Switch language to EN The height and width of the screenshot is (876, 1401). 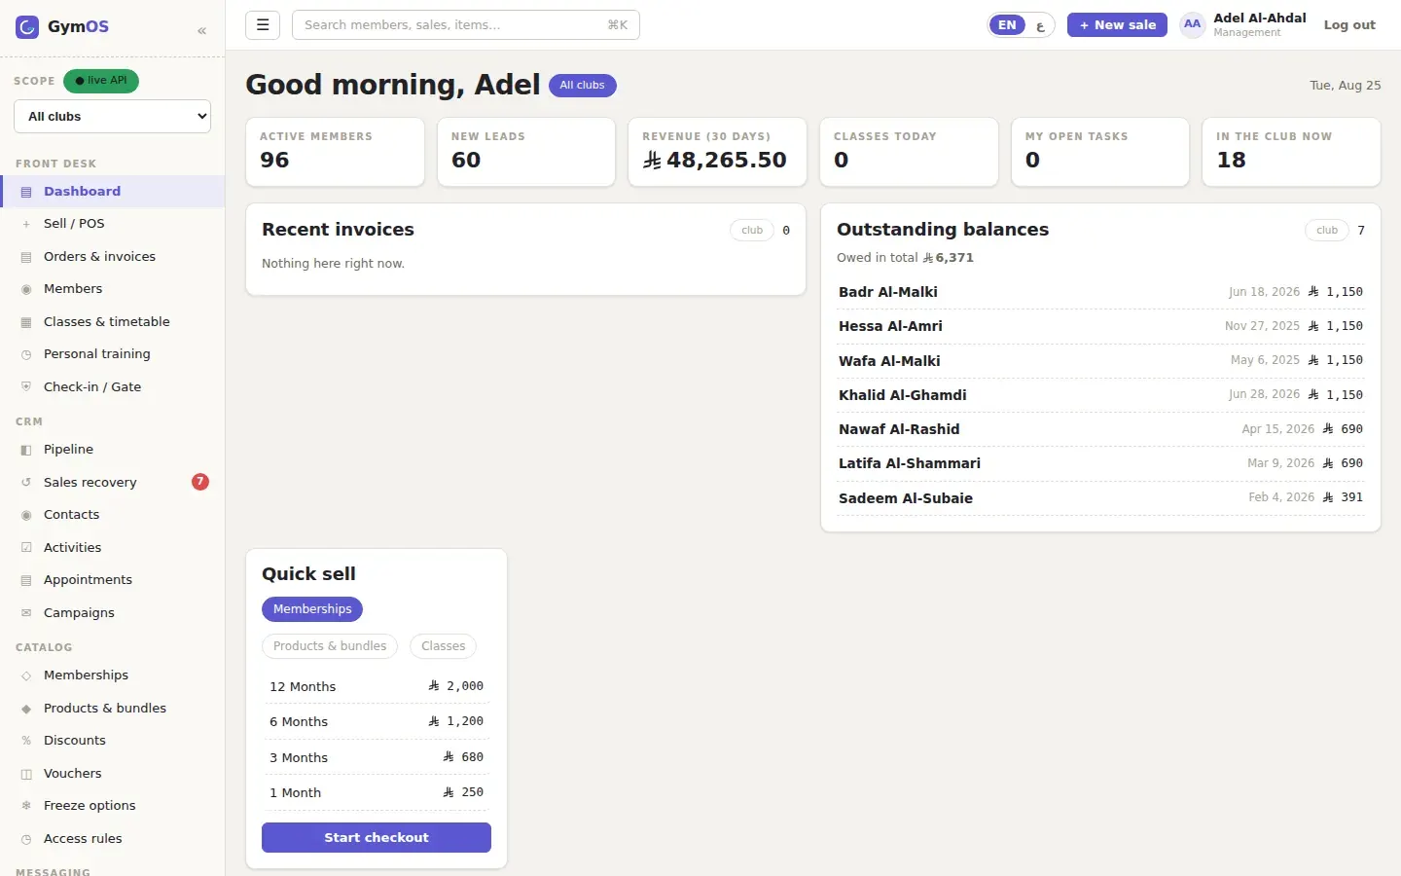coord(1007,25)
